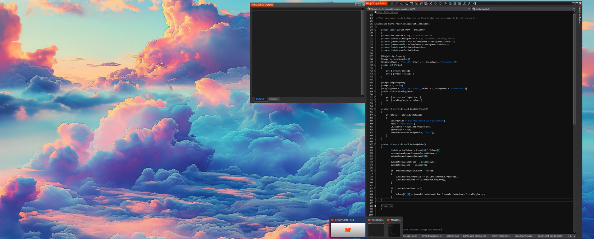
Task: Delete selection with the X toolbar icon
Action: (x=431, y=4)
